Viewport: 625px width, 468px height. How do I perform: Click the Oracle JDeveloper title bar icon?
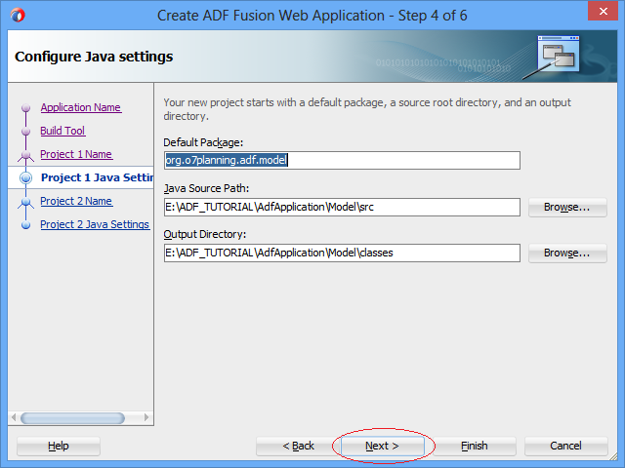click(x=18, y=16)
